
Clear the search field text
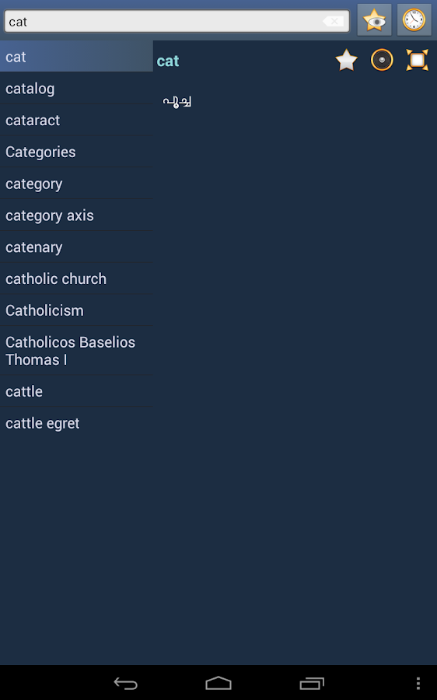point(333,21)
